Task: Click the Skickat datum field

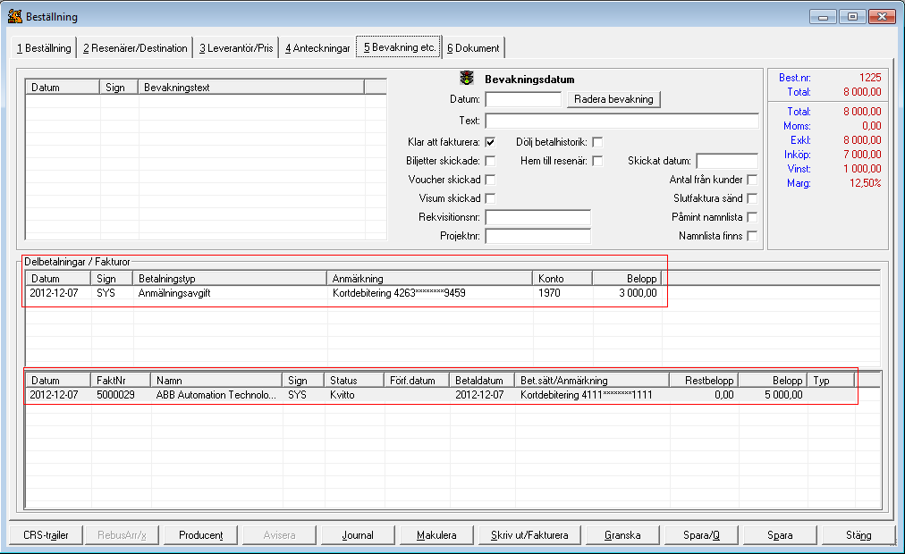Action: (x=727, y=161)
